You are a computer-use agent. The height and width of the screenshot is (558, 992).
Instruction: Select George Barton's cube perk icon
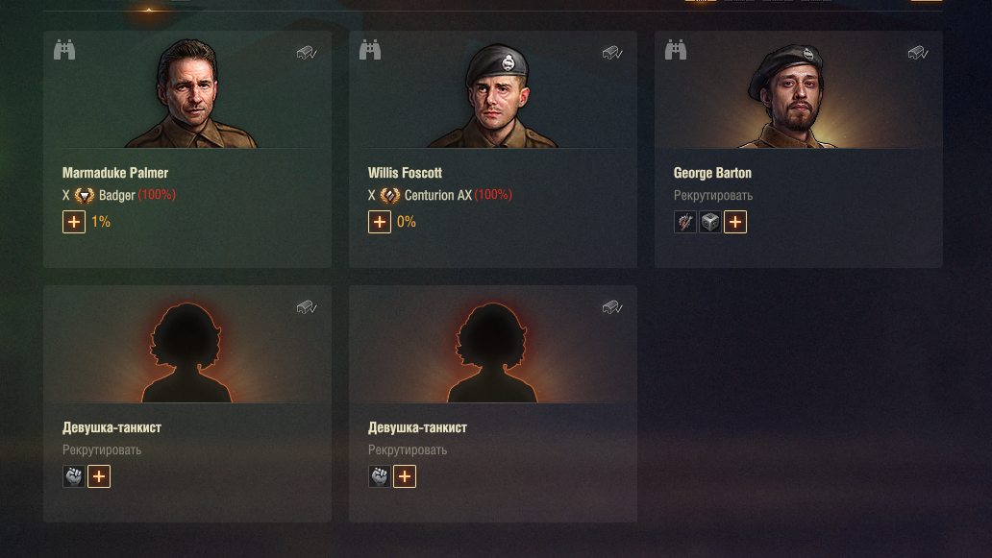[710, 222]
